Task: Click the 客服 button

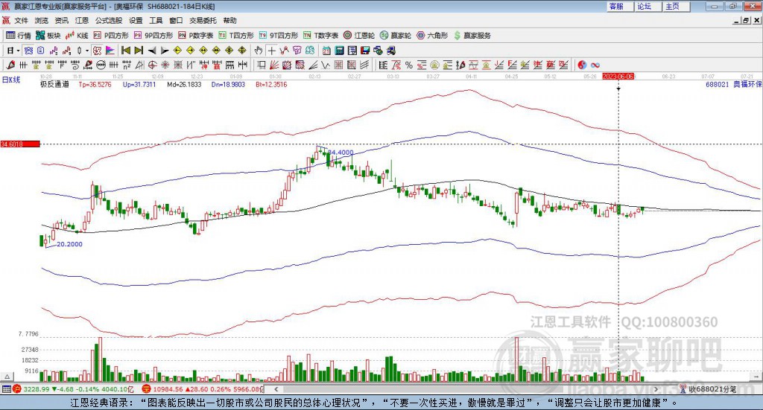Action: (620, 6)
